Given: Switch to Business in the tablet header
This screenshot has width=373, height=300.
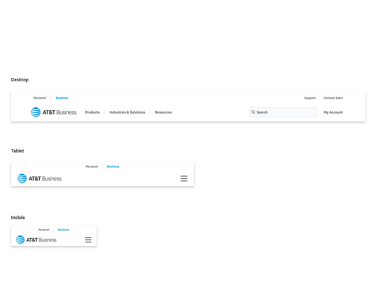Looking at the screenshot, I should (x=113, y=167).
